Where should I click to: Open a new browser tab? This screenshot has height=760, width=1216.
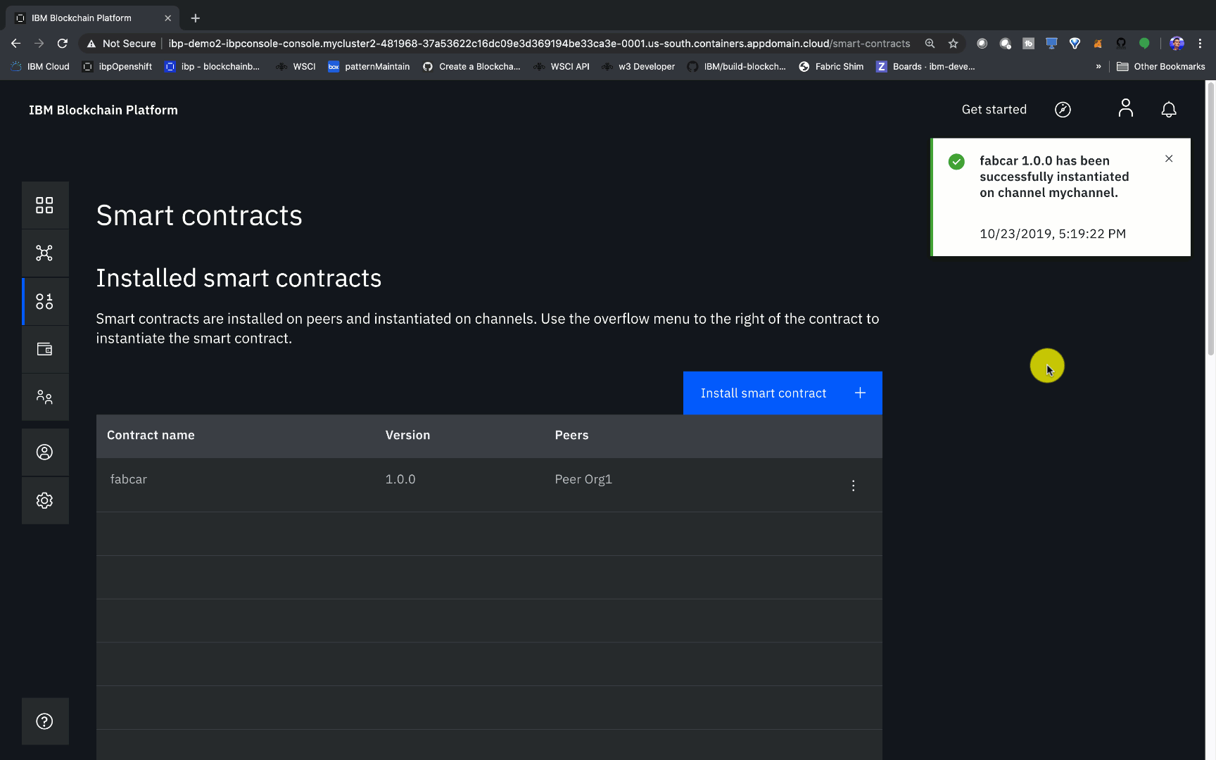(196, 18)
